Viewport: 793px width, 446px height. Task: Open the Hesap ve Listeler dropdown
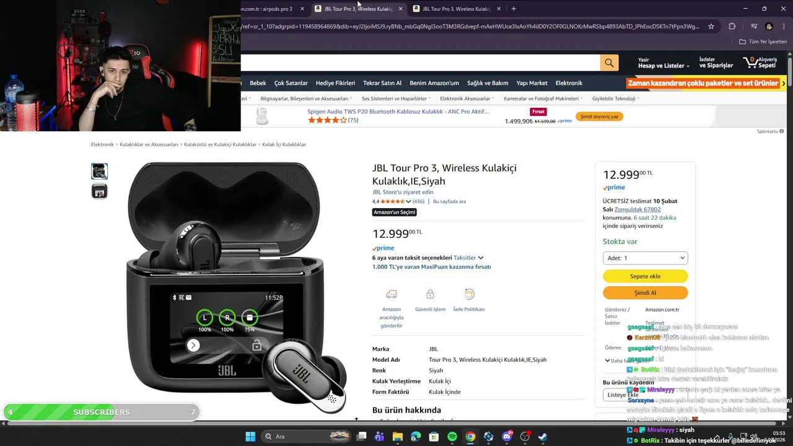pos(664,66)
